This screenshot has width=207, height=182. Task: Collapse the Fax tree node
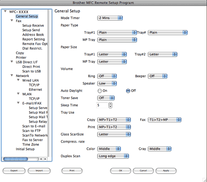[x=12, y=21]
